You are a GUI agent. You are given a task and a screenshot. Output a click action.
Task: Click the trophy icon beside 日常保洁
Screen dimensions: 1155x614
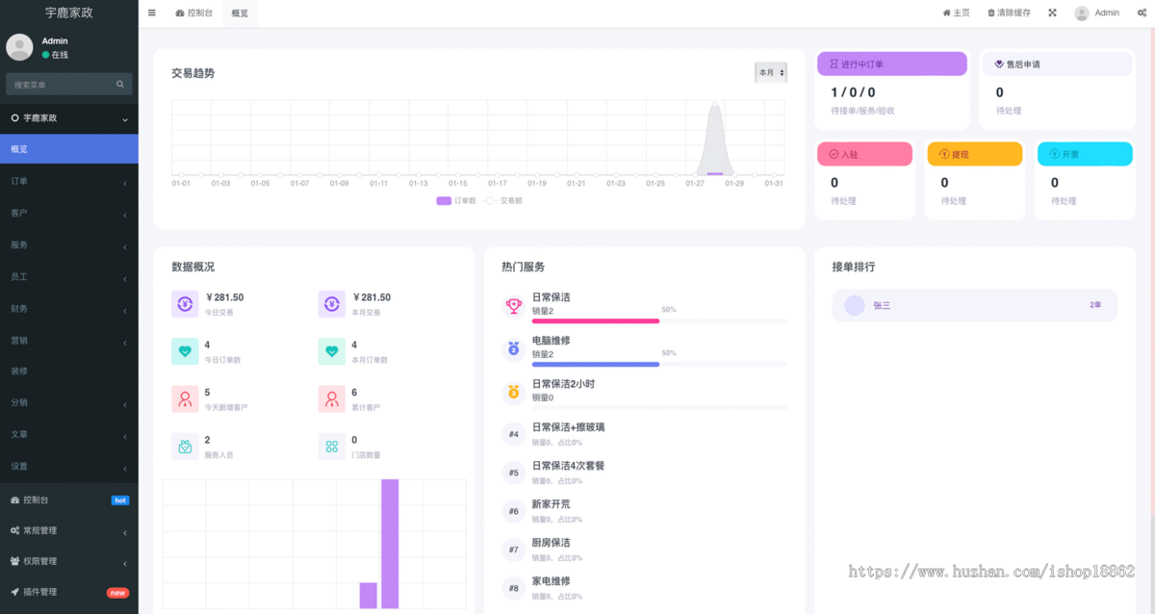click(x=513, y=306)
